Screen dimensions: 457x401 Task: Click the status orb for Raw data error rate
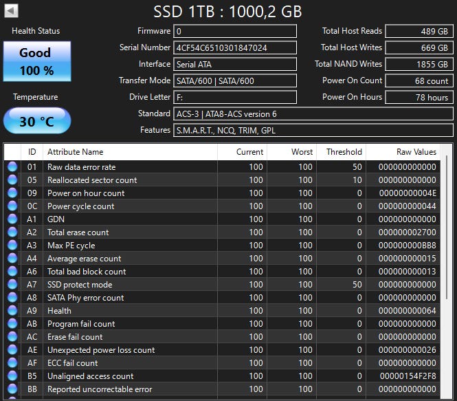click(12, 167)
